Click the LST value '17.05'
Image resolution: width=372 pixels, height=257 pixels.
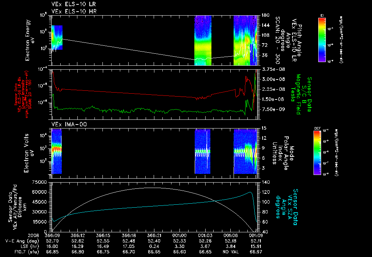pyautogui.click(x=129, y=246)
